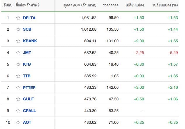Mark KBANK with the star icon
This screenshot has width=185, height=129.
pyautogui.click(x=18, y=41)
